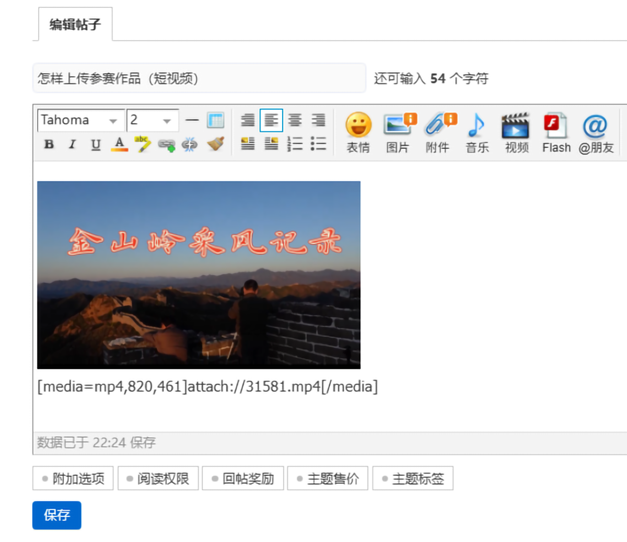627x542 pixels.
Task: Click the [media=mp4,820,461] code line
Action: click(207, 386)
